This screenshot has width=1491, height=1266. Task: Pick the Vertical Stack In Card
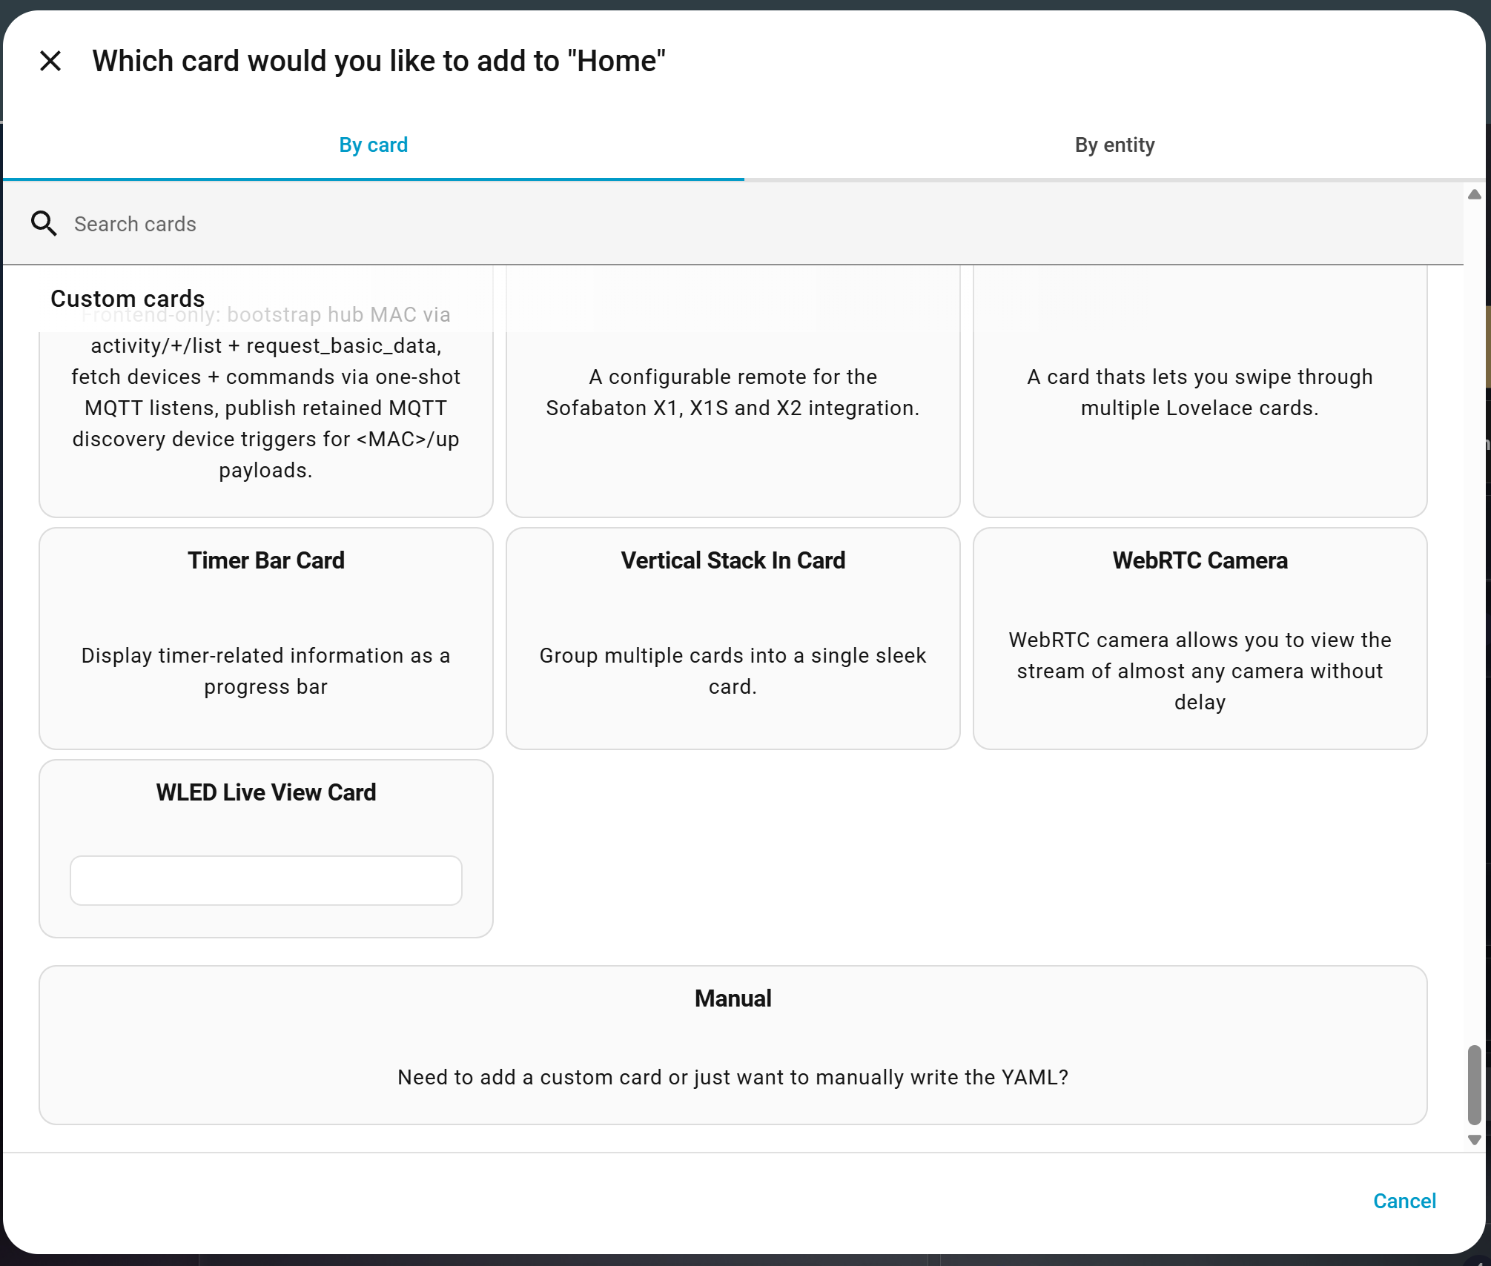[x=733, y=561]
